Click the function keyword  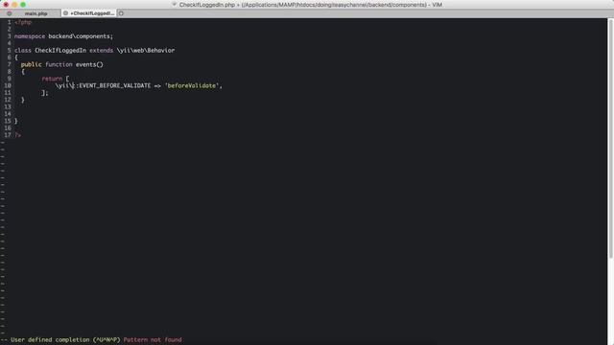pos(59,64)
